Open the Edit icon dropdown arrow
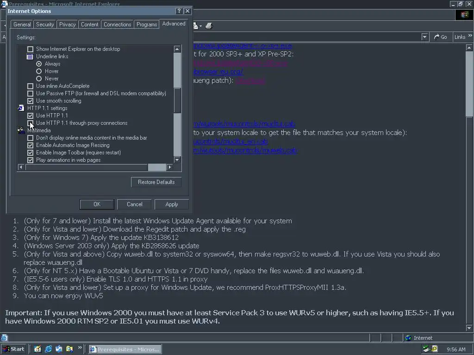The height and width of the screenshot is (355, 474). (201, 26)
